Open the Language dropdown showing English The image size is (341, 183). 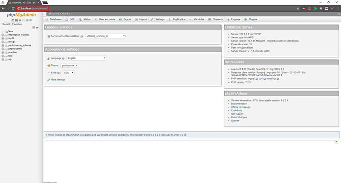86,58
